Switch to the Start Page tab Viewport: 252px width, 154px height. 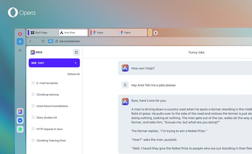(44, 33)
